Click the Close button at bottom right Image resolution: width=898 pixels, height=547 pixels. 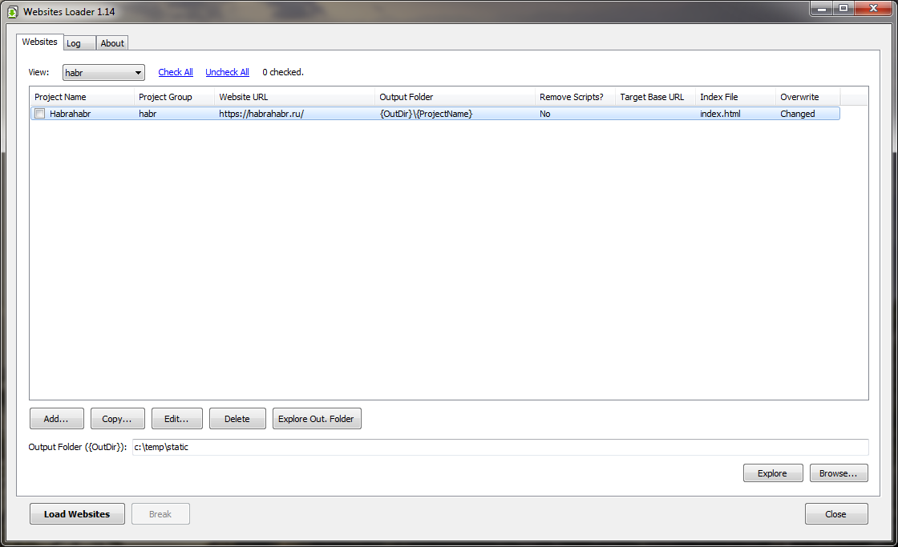pyautogui.click(x=835, y=514)
